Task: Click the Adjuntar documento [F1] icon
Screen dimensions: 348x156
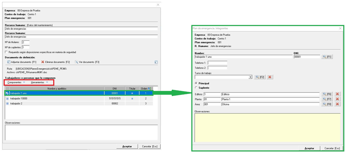Action: coord(9,62)
